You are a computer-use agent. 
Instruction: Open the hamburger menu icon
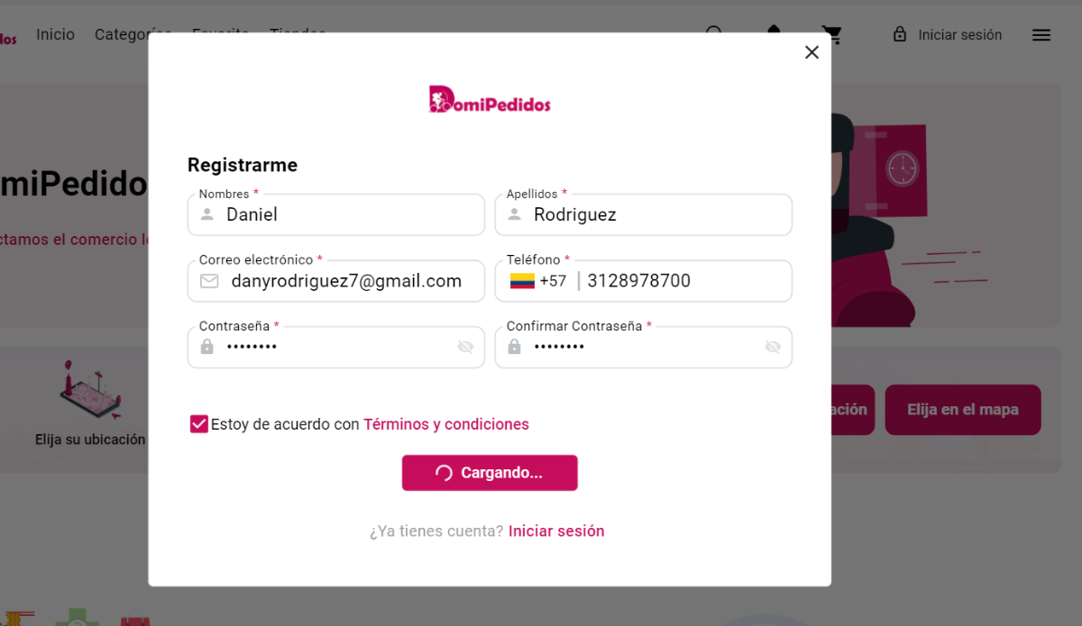click(1041, 35)
